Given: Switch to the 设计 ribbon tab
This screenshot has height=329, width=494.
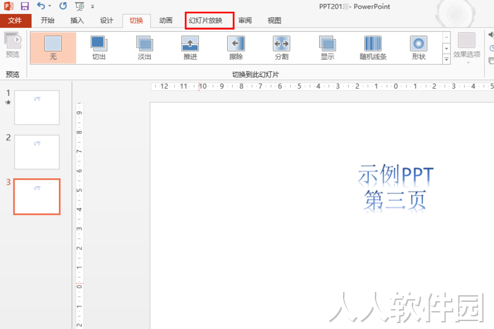Looking at the screenshot, I should click(107, 21).
